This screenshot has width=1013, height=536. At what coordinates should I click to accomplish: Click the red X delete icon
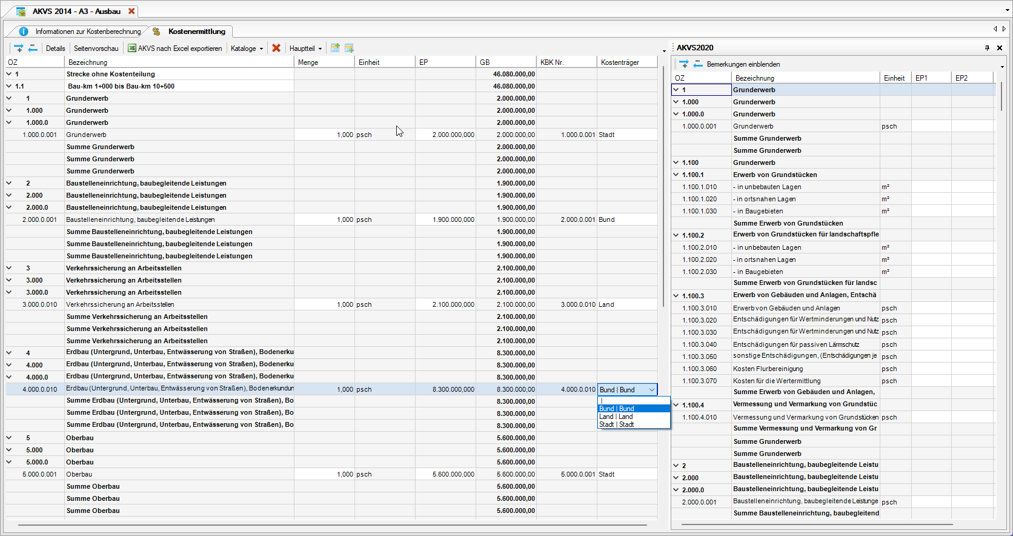pyautogui.click(x=276, y=48)
